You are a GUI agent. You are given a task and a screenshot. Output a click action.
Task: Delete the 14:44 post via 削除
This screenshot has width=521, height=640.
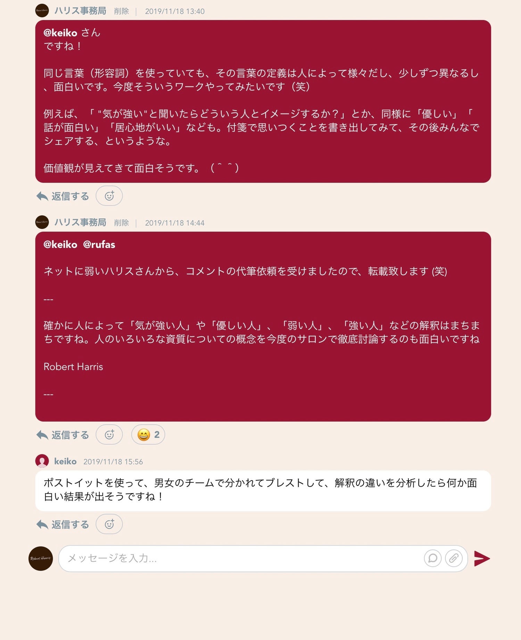(122, 223)
